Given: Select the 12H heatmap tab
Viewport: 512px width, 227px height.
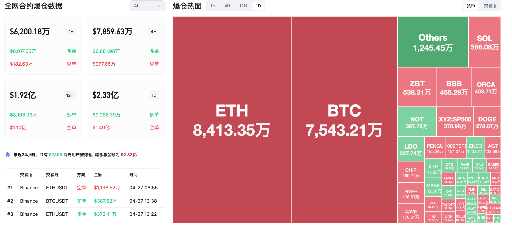Looking at the screenshot, I should coord(243,6).
